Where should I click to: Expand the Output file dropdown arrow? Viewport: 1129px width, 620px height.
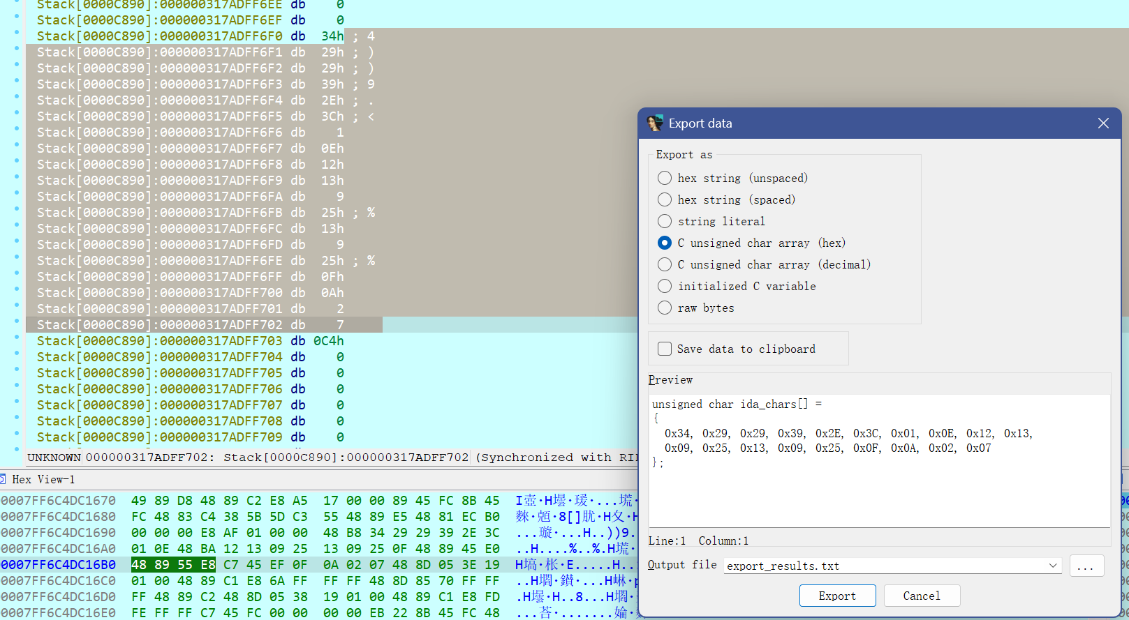1053,566
